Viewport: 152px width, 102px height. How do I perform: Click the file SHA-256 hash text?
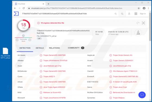point(63,32)
